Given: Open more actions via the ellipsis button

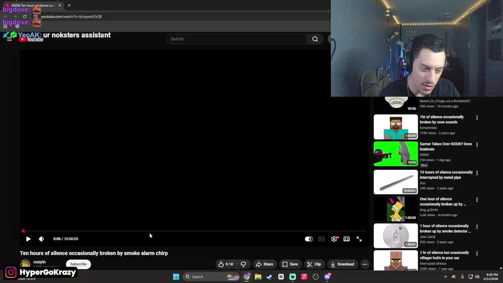Looking at the screenshot, I should click(x=365, y=264).
